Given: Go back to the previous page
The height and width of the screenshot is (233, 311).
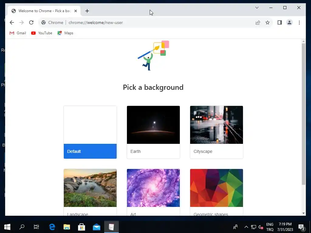Looking at the screenshot, I should [x=12, y=22].
